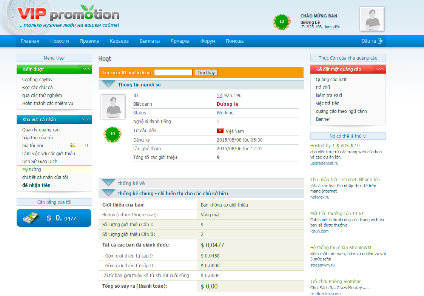Open the Главная menu item
The image size is (424, 296).
[x=30, y=41]
